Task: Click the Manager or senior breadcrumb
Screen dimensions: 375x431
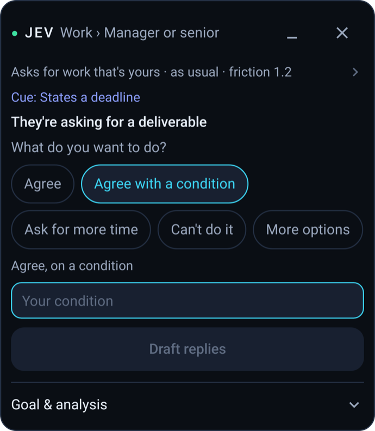Action: tap(161, 33)
